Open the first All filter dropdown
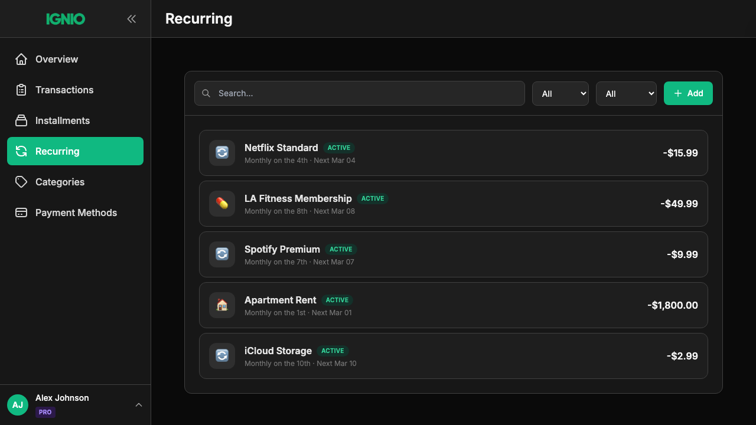Viewport: 756px width, 425px height. pos(561,93)
